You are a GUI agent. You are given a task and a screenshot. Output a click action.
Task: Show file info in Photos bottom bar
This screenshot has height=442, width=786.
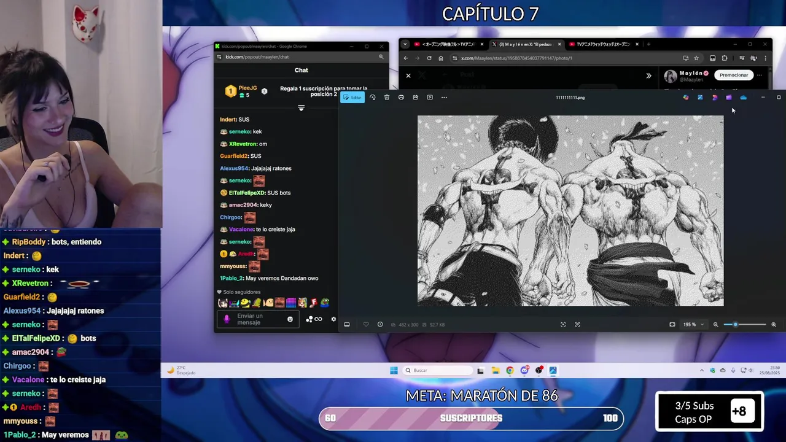[x=380, y=324]
